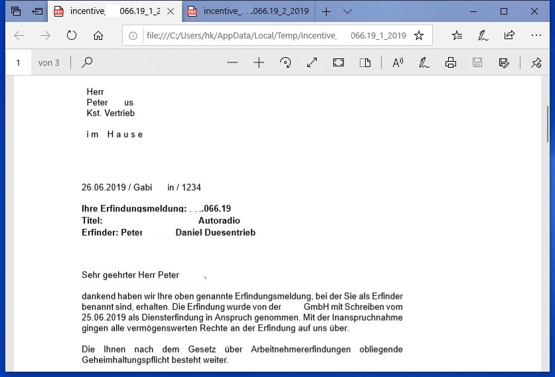Rotate the PDF page

(x=285, y=62)
